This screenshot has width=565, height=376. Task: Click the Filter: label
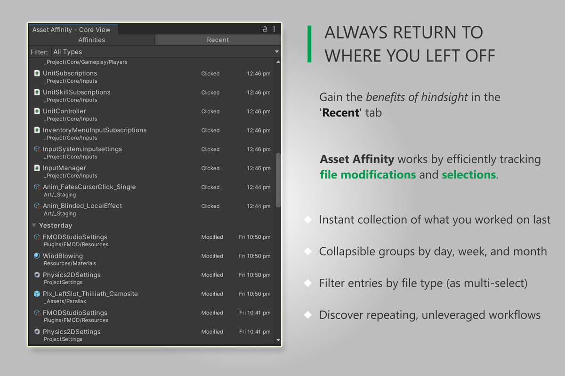pos(39,52)
